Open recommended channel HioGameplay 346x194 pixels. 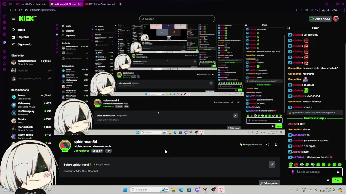pos(31,113)
